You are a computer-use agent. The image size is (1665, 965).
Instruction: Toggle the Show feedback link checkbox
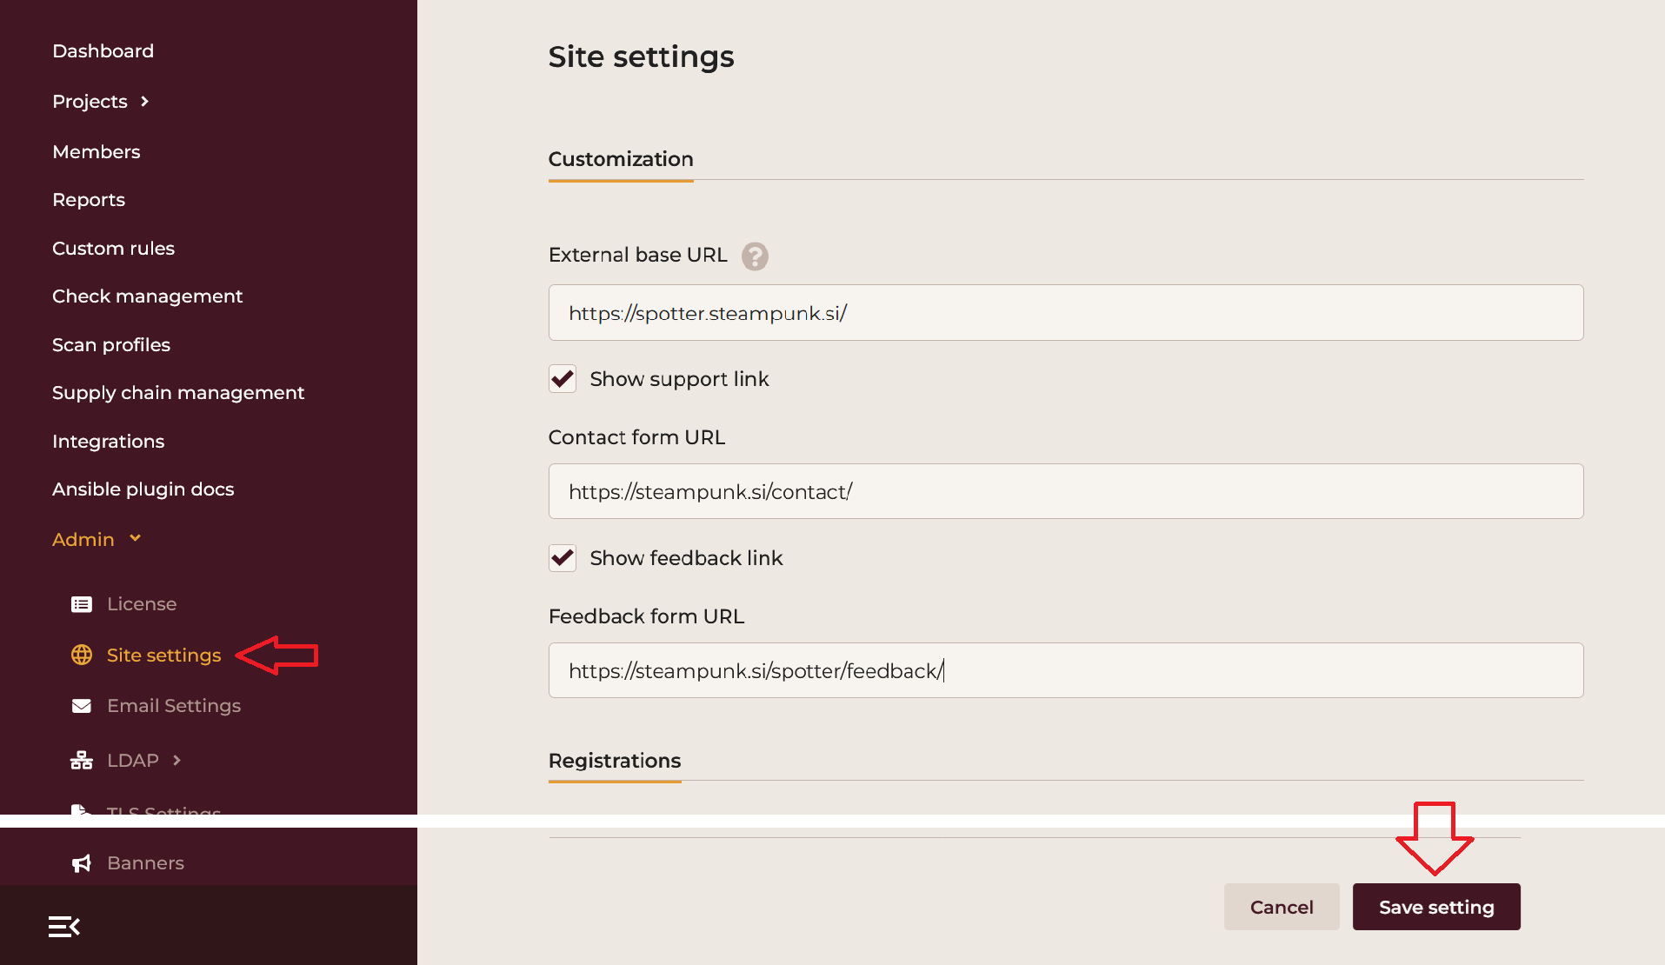click(563, 558)
